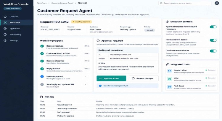
Task: Click the Awaiting approval status badge
Action: coord(81,22)
